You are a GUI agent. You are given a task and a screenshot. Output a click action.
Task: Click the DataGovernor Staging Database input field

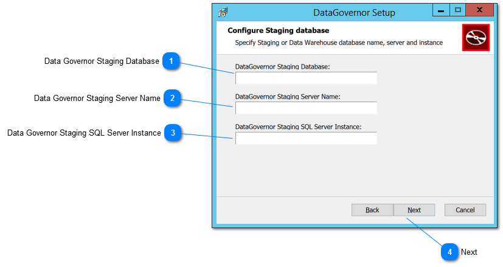tap(306, 78)
